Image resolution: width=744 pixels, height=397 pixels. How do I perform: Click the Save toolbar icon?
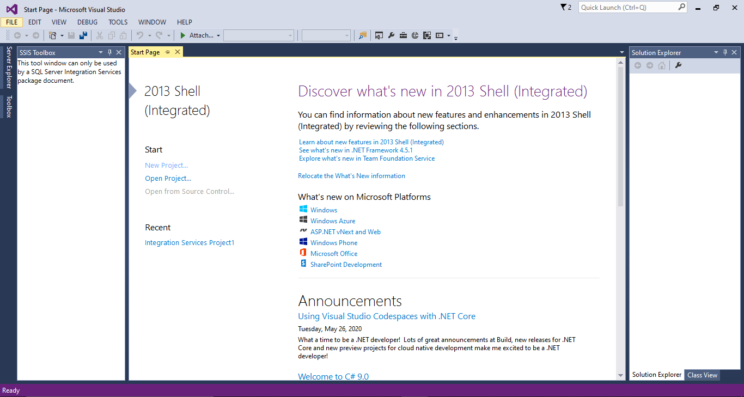71,35
